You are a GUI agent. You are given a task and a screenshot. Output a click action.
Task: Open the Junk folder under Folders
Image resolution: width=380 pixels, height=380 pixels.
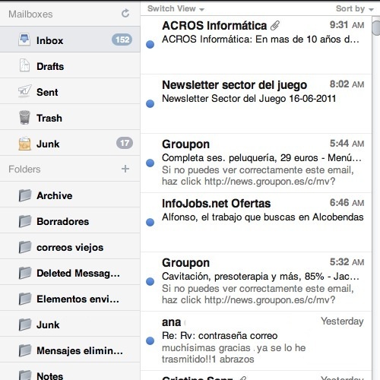[70, 324]
